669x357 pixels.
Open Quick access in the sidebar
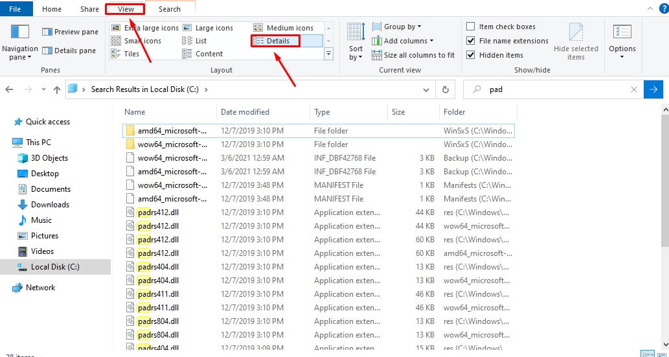pos(41,122)
